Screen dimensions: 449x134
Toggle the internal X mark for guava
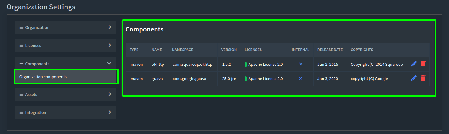300,79
